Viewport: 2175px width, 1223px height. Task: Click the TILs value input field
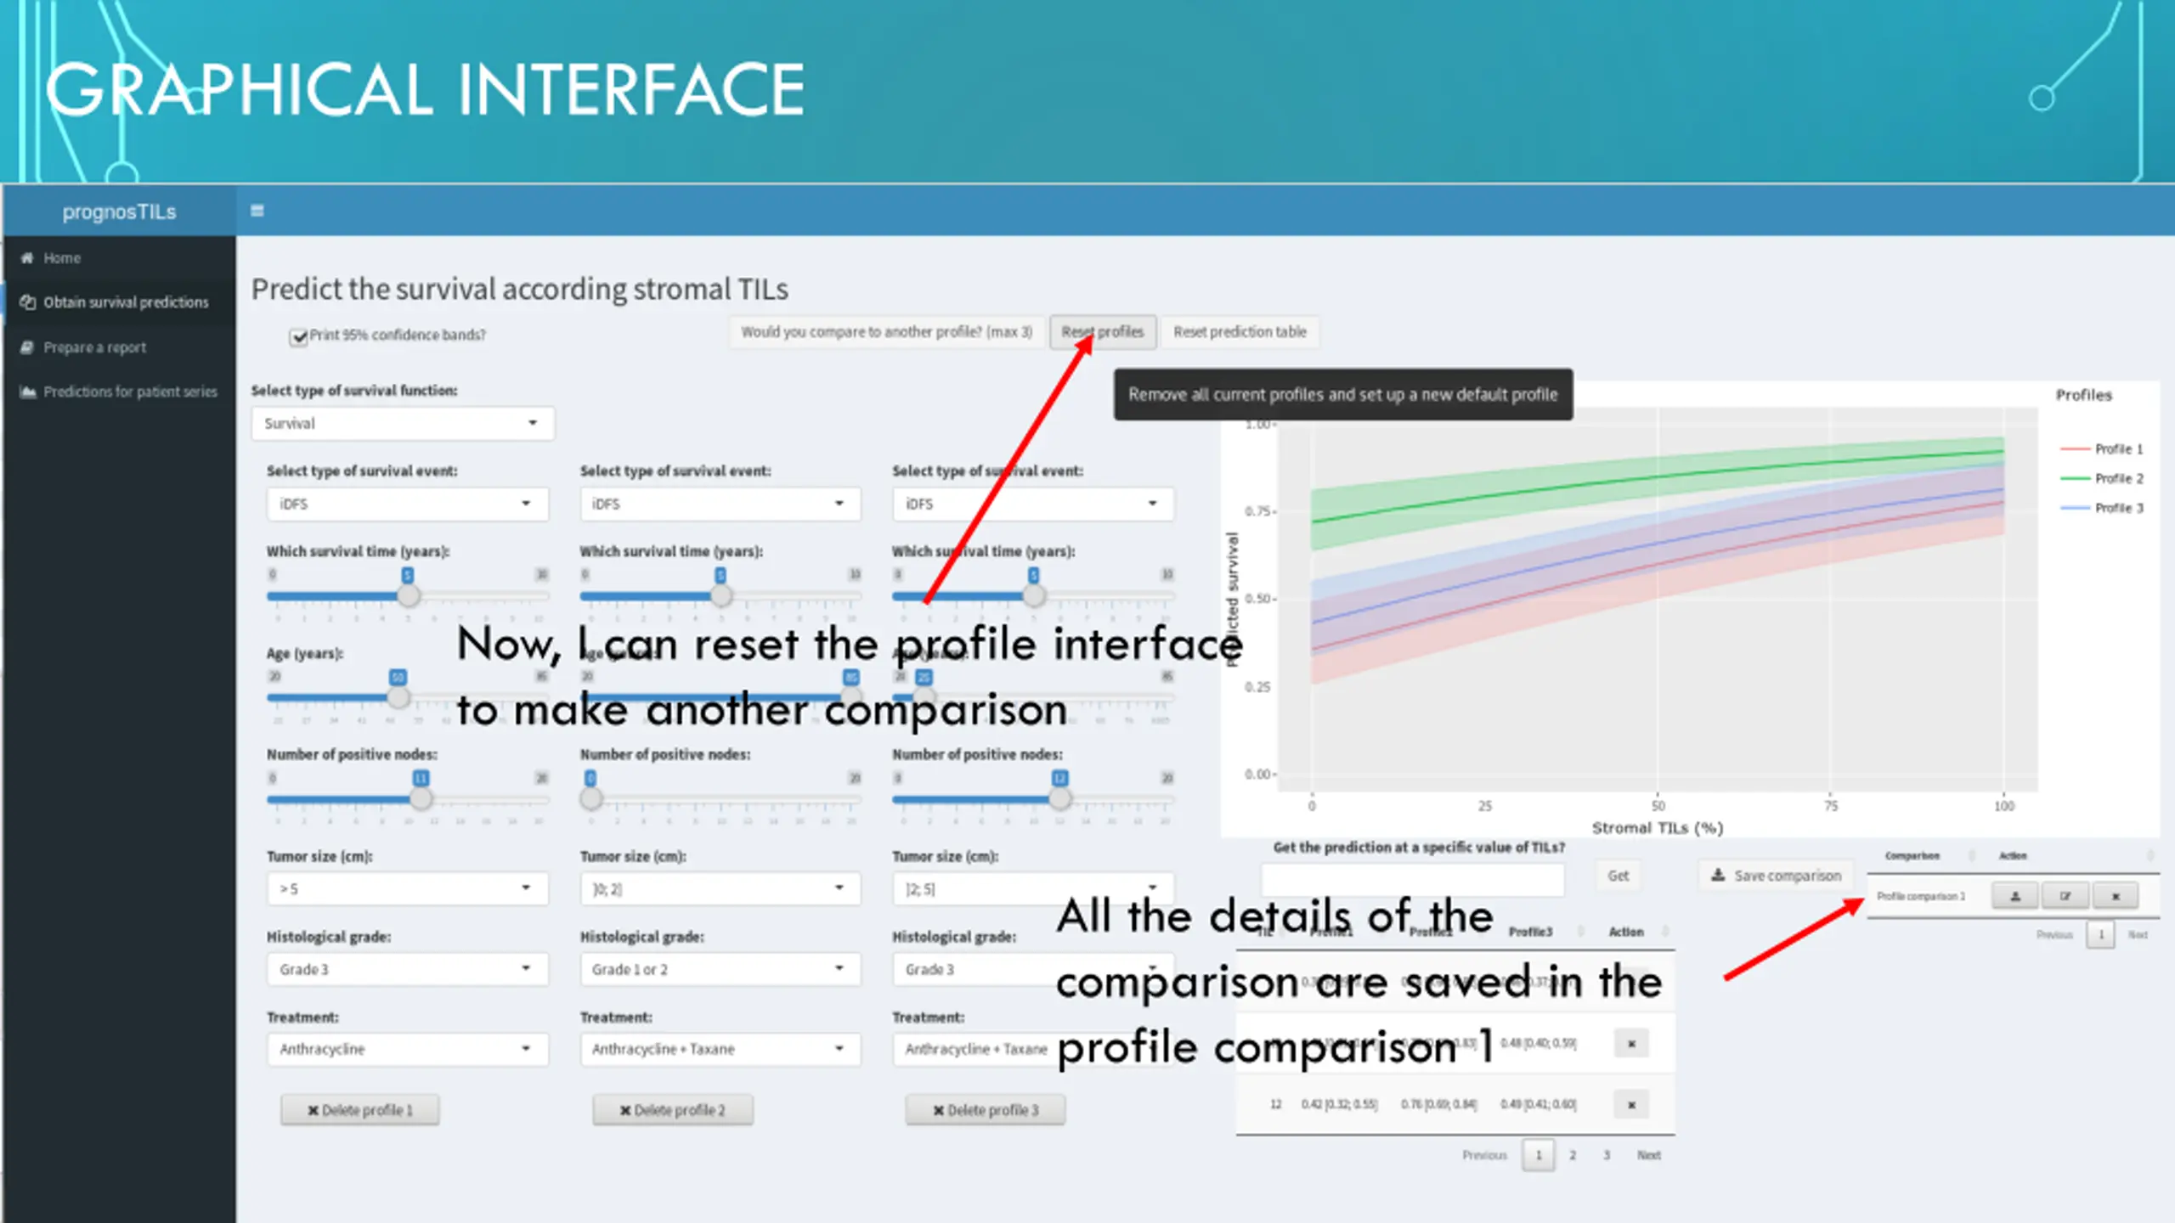pos(1412,879)
